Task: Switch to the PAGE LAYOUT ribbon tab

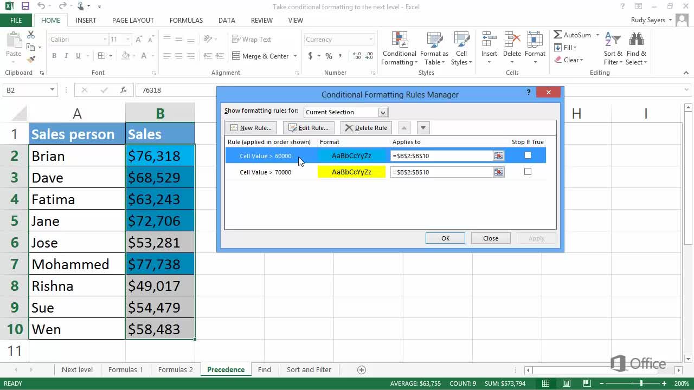Action: [133, 20]
